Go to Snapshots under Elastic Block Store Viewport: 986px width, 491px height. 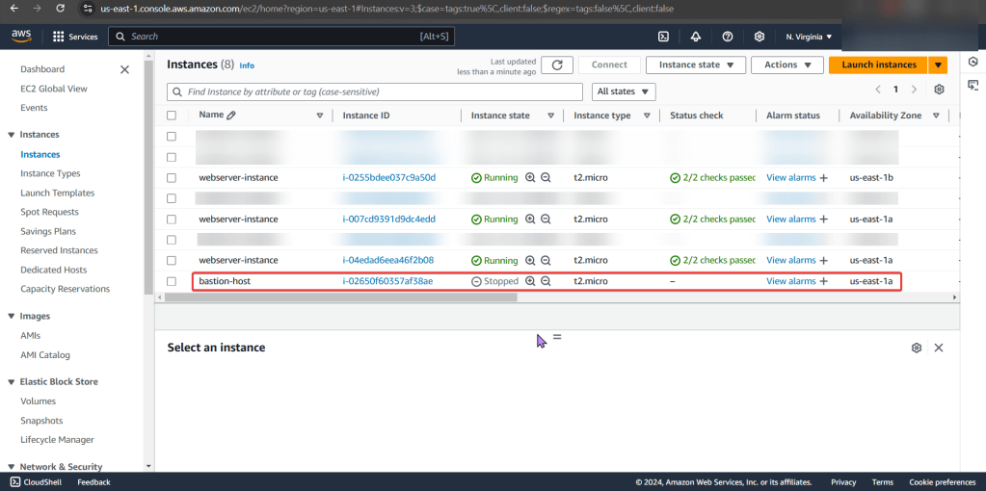(x=41, y=421)
